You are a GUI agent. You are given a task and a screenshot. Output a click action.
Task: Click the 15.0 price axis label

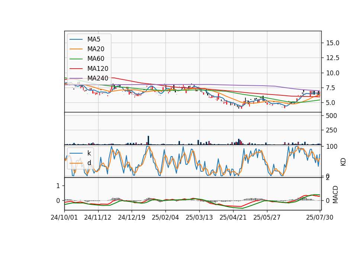tap(332, 43)
